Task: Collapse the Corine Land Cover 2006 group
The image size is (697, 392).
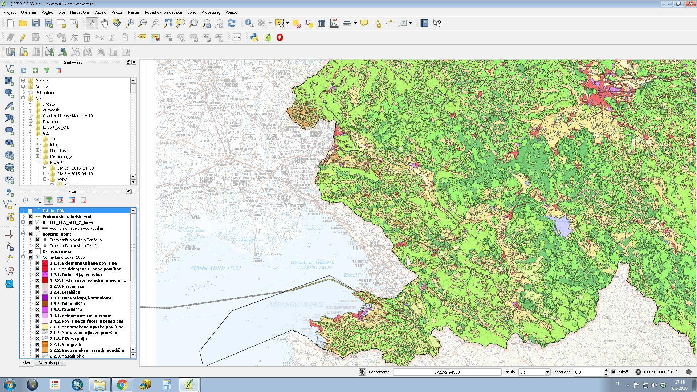Action: 23,257
